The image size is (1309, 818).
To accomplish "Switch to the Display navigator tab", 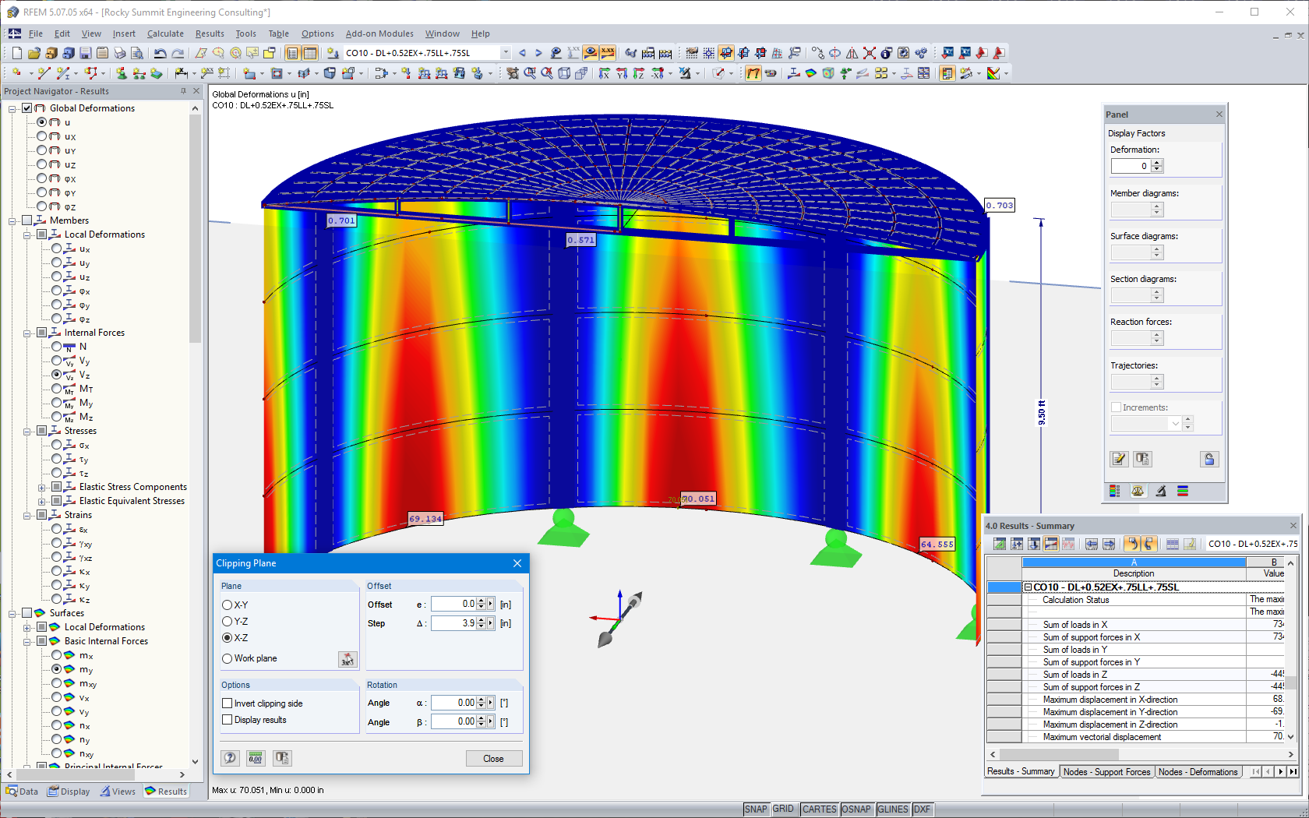I will click(69, 792).
